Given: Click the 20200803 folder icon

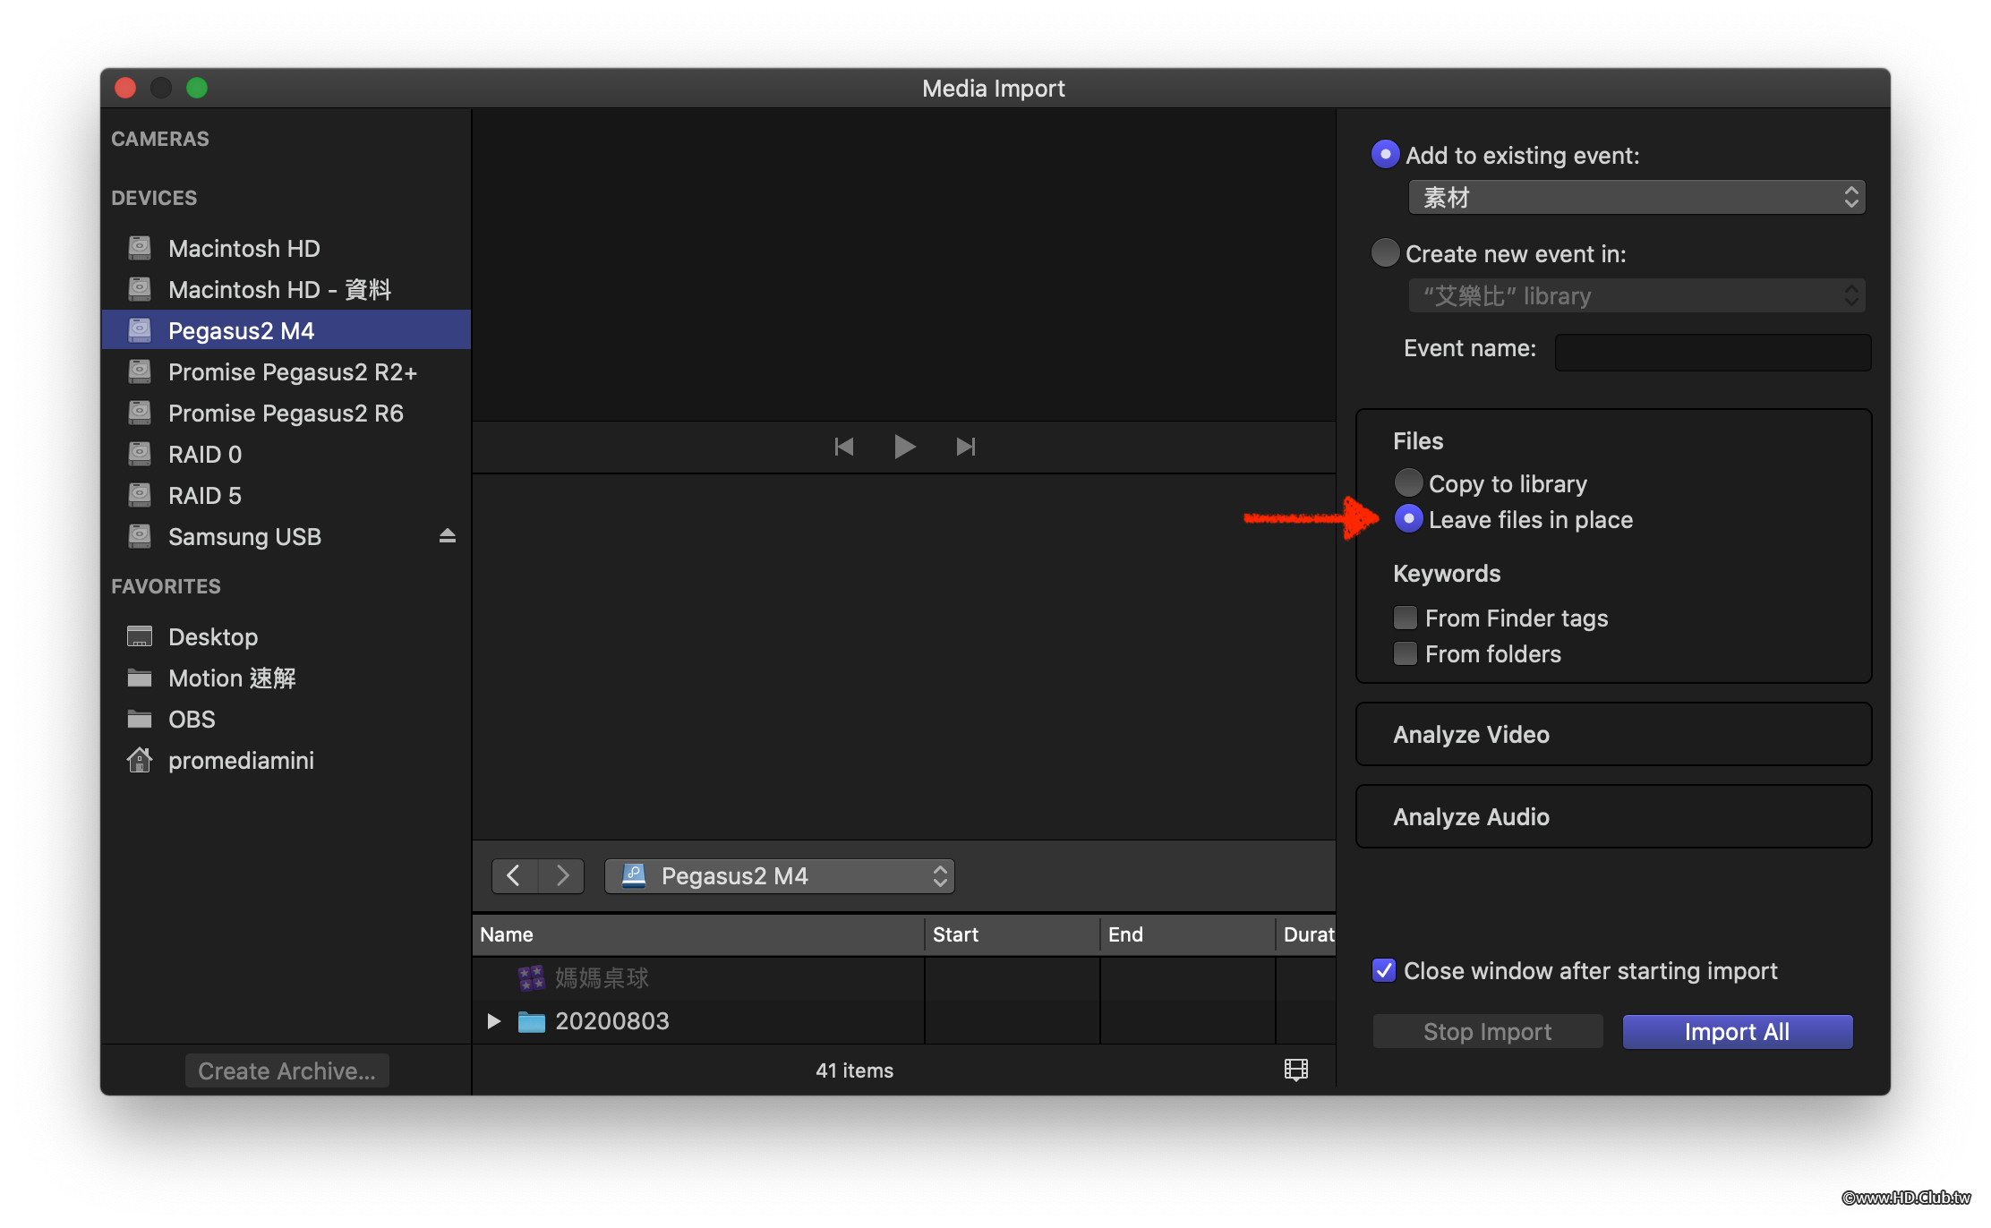Looking at the screenshot, I should [x=532, y=1021].
